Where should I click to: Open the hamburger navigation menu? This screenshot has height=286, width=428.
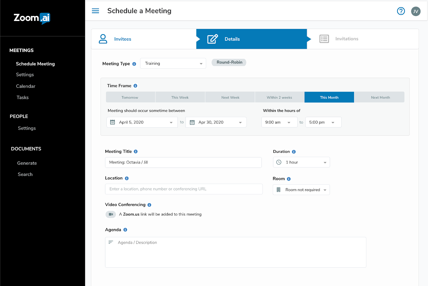(95, 11)
